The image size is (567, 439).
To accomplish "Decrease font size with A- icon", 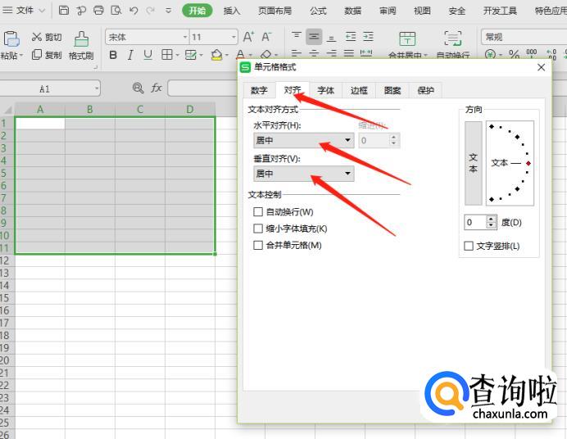I will 266,37.
